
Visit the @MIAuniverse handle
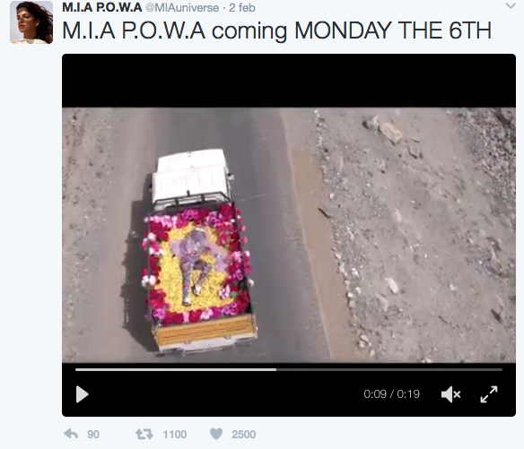(x=182, y=8)
